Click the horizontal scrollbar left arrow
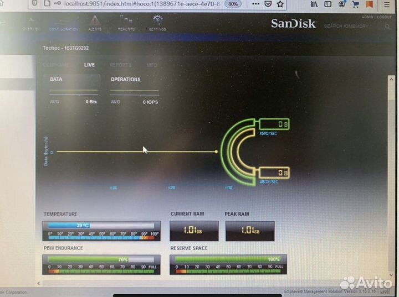This screenshot has width=399, height=297. tap(39, 283)
